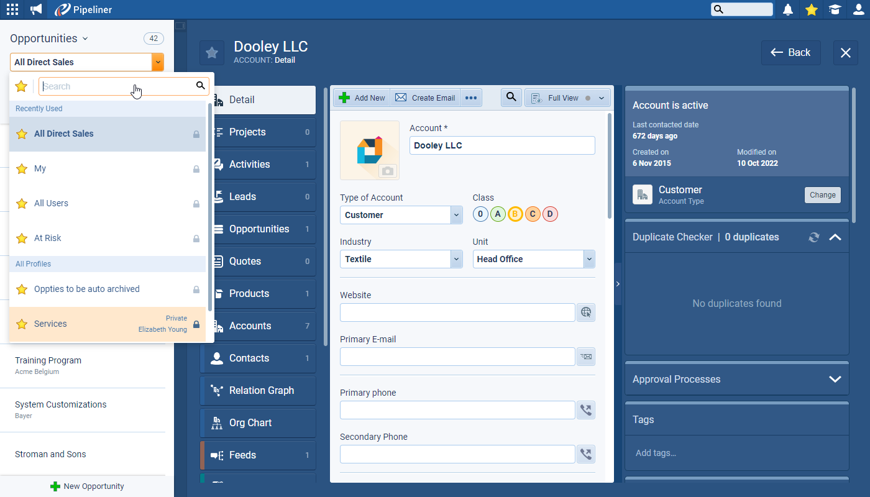Open the notifications bell icon

click(788, 9)
